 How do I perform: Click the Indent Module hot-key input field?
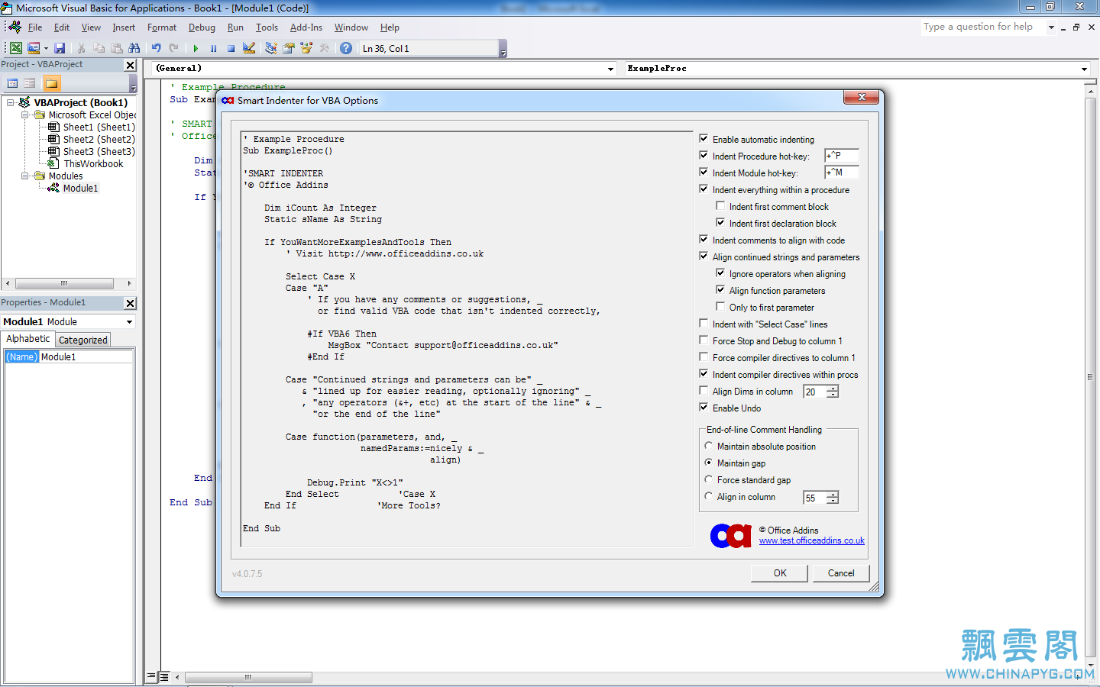tap(842, 173)
